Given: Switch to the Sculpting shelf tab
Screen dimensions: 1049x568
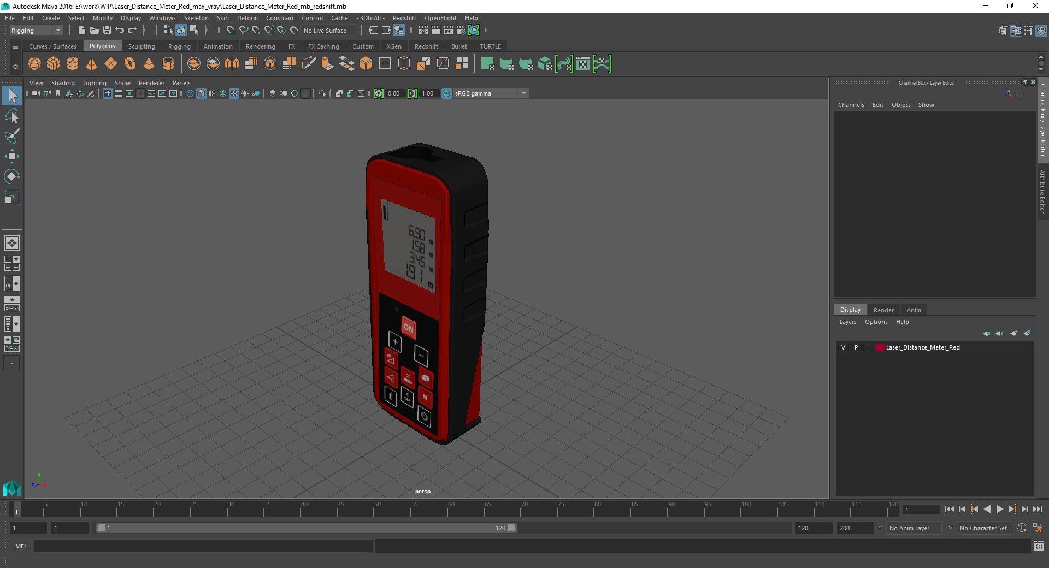Looking at the screenshot, I should point(142,46).
